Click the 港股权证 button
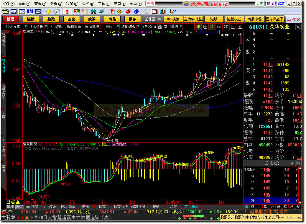This screenshot has width=306, height=224. [234, 19]
